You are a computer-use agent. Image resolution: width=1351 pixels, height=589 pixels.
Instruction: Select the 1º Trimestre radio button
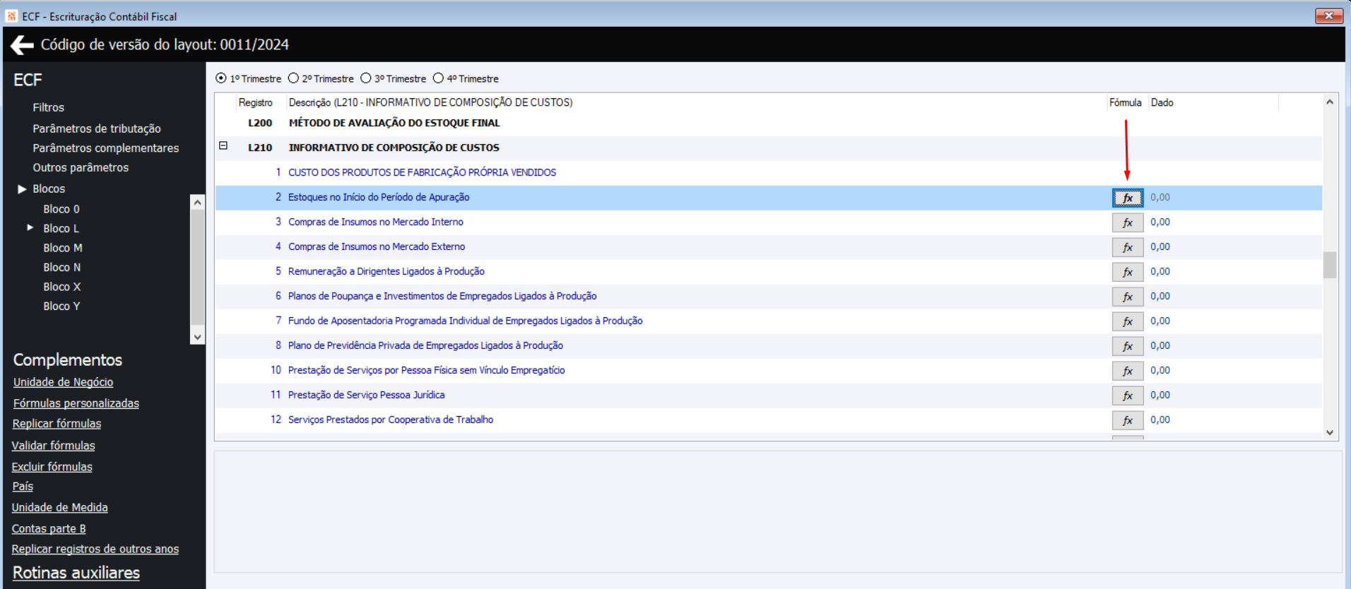point(221,78)
